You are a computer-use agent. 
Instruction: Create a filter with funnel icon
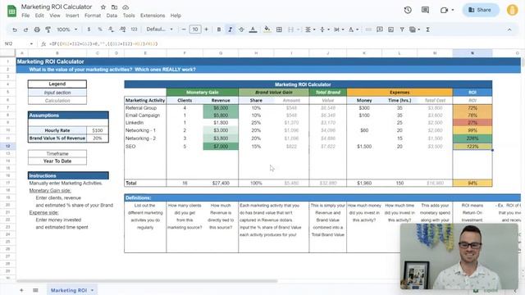coord(402,29)
